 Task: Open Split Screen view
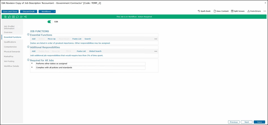[238, 11]
